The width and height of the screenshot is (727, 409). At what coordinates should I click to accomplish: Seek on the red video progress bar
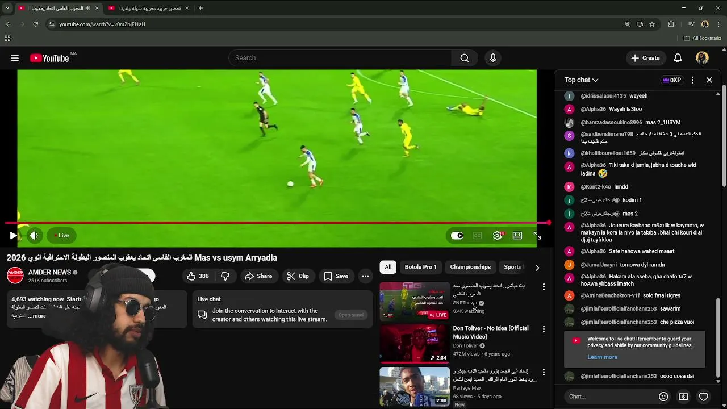tap(277, 223)
